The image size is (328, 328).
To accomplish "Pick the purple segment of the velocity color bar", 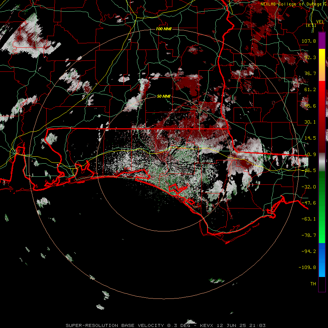I will pyautogui.click(x=322, y=41).
